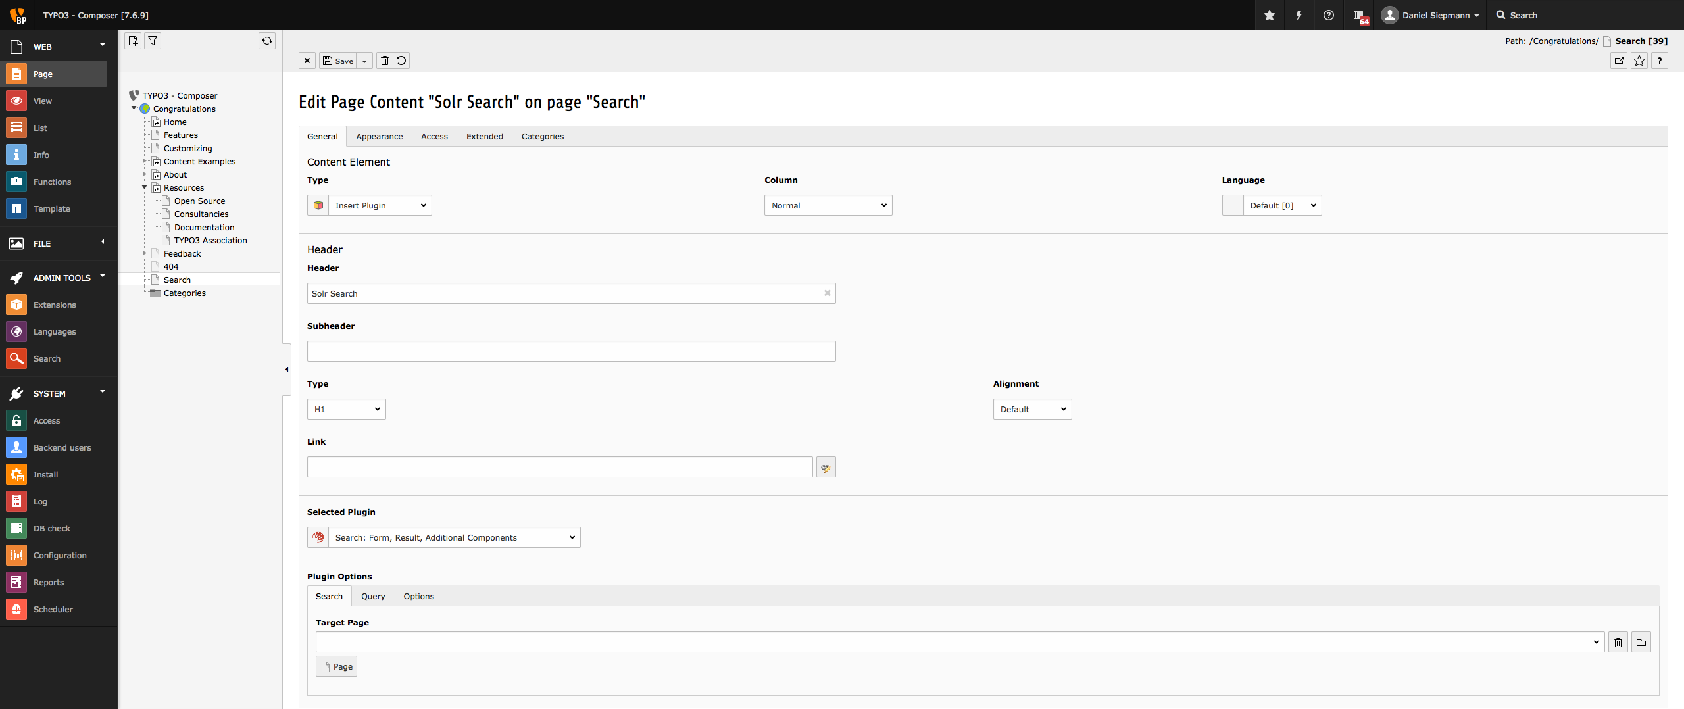The image size is (1684, 709).
Task: Collapse the Resources tree node
Action: pos(145,187)
